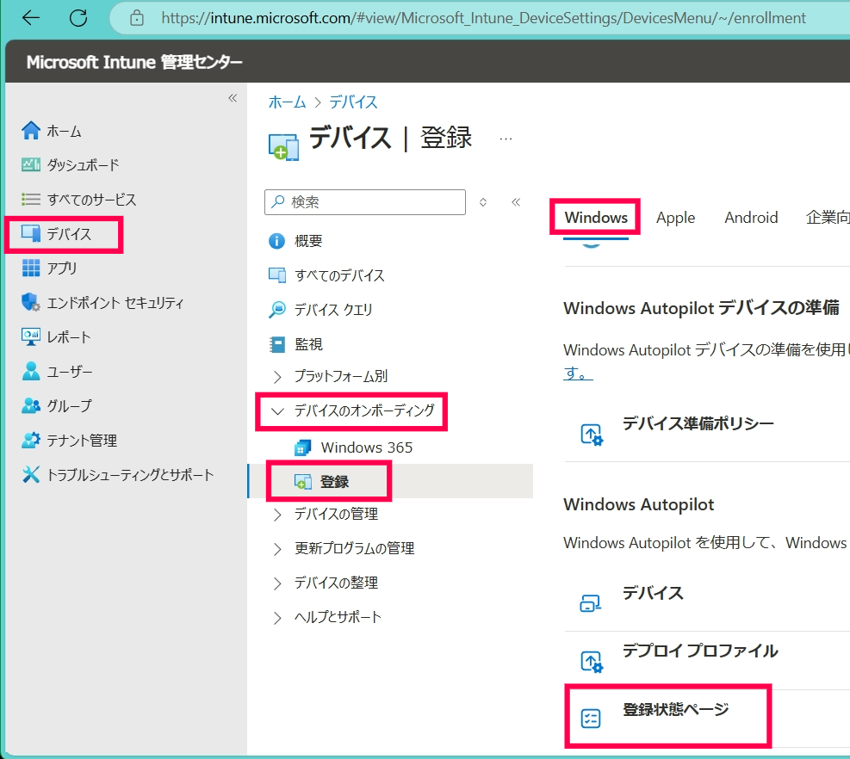Click the Home icon in left sidebar
The width and height of the screenshot is (850, 759).
(31, 131)
